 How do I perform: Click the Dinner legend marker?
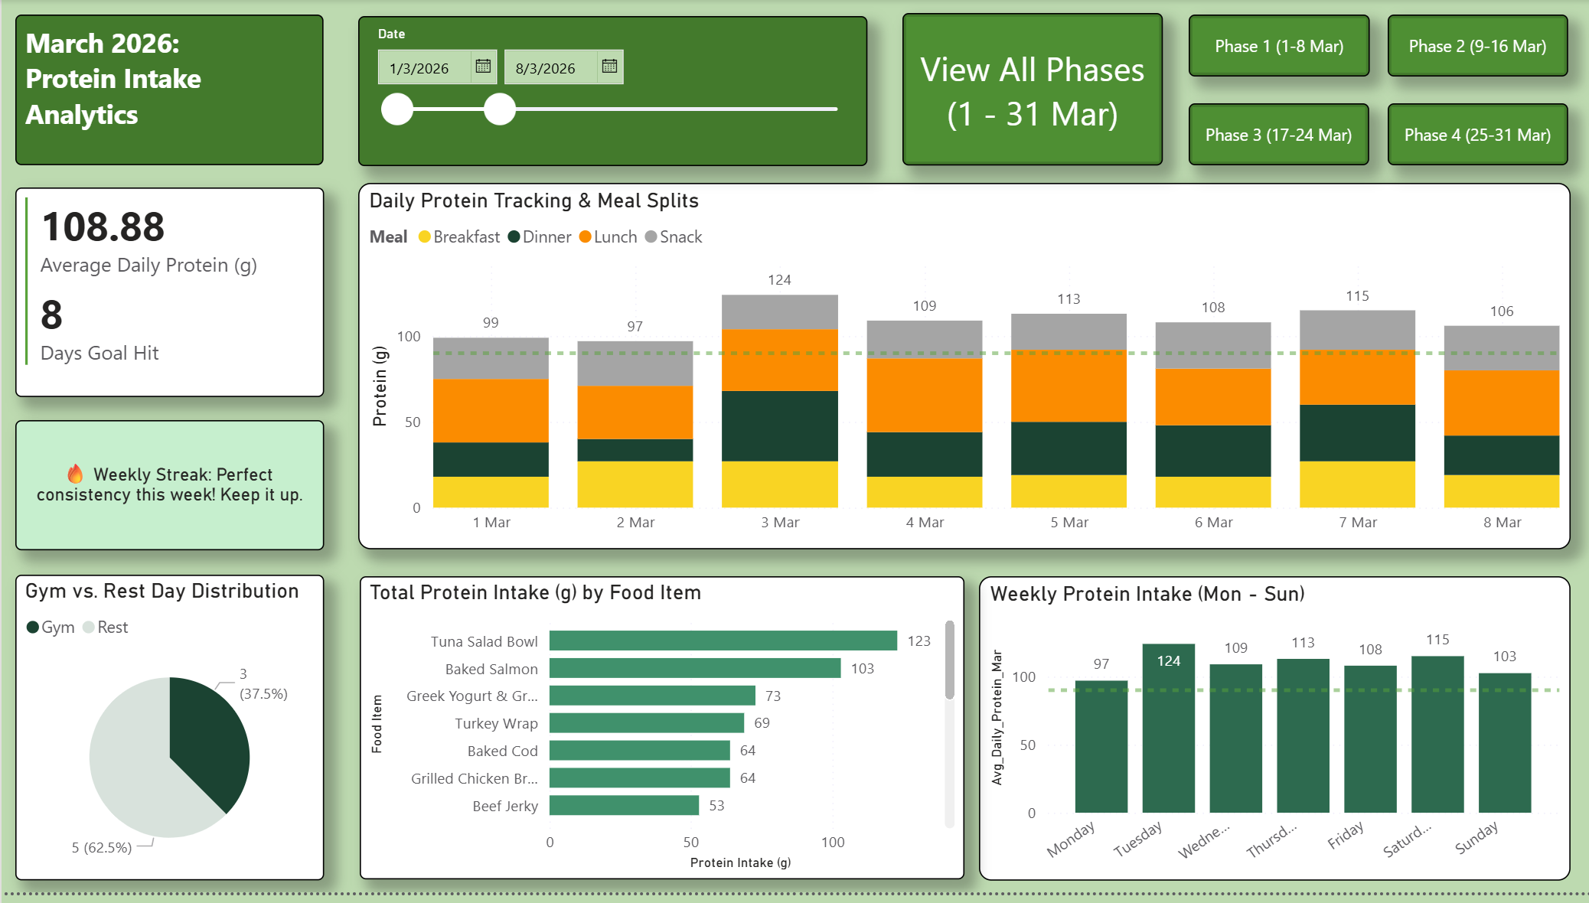pos(514,237)
